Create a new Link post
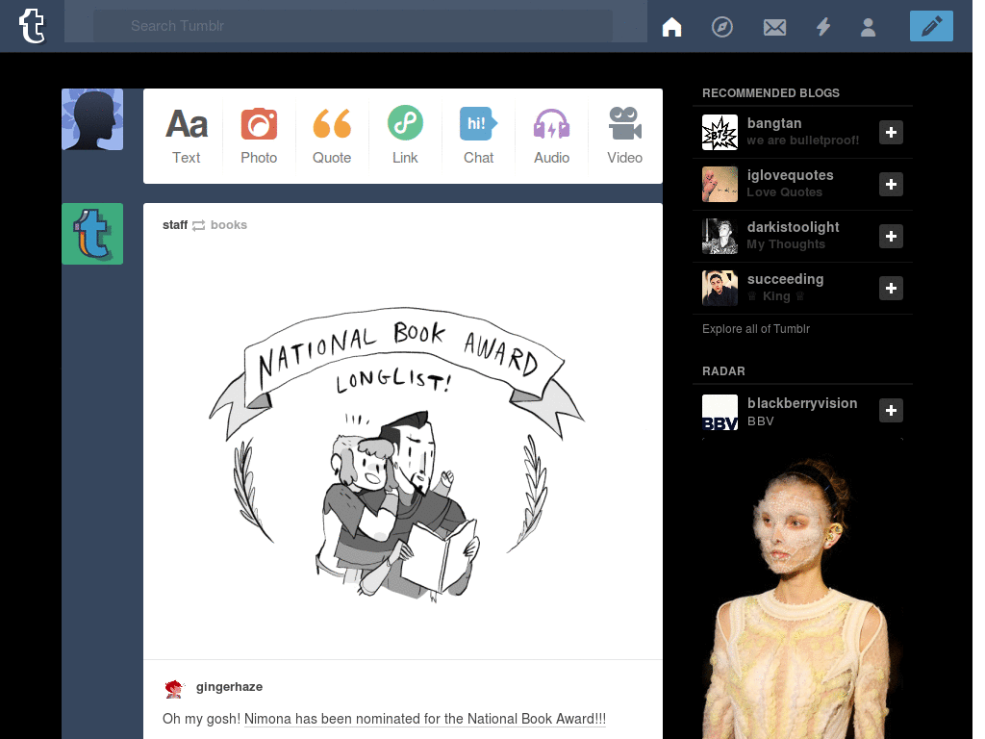 [405, 136]
